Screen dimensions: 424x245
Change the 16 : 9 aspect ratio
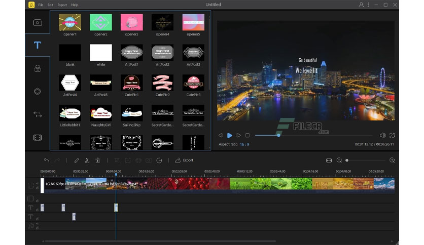244,144
